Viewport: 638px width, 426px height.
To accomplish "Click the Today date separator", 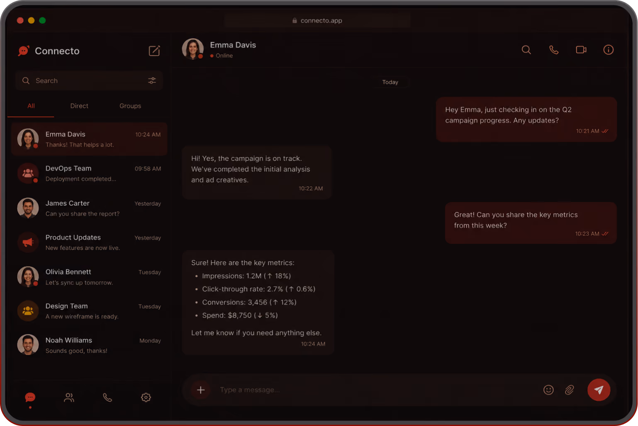I will (390, 82).
